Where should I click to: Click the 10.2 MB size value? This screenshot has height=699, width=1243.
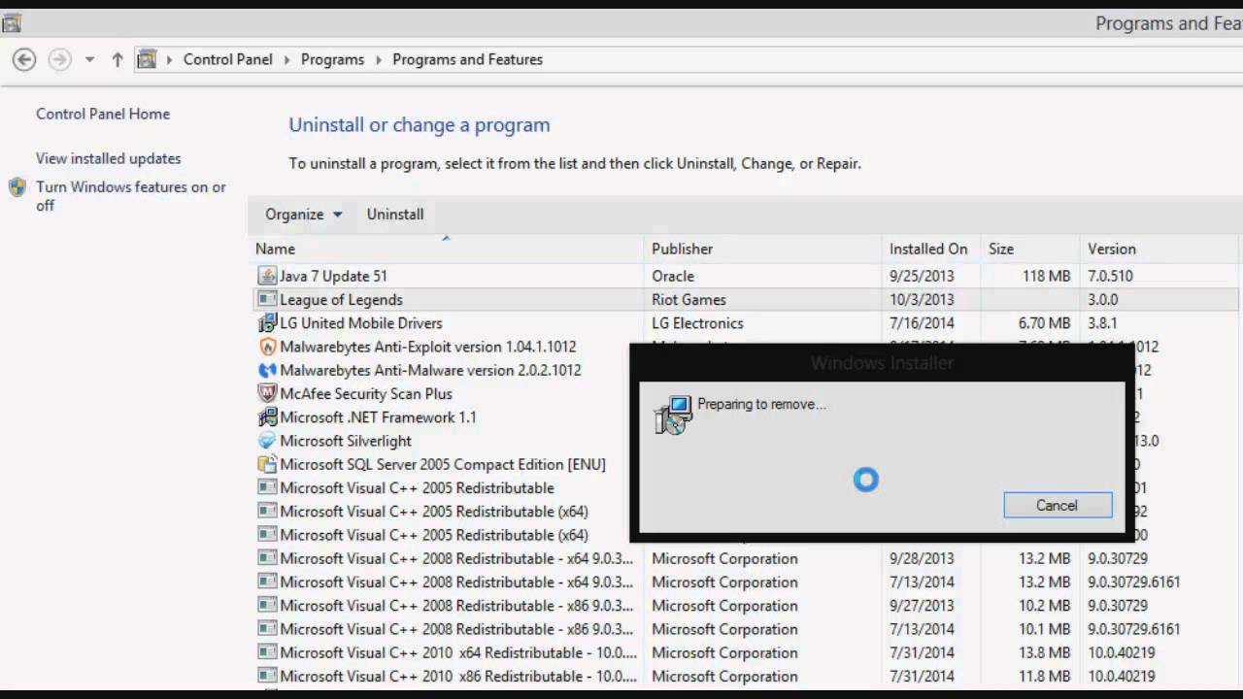click(x=1044, y=606)
